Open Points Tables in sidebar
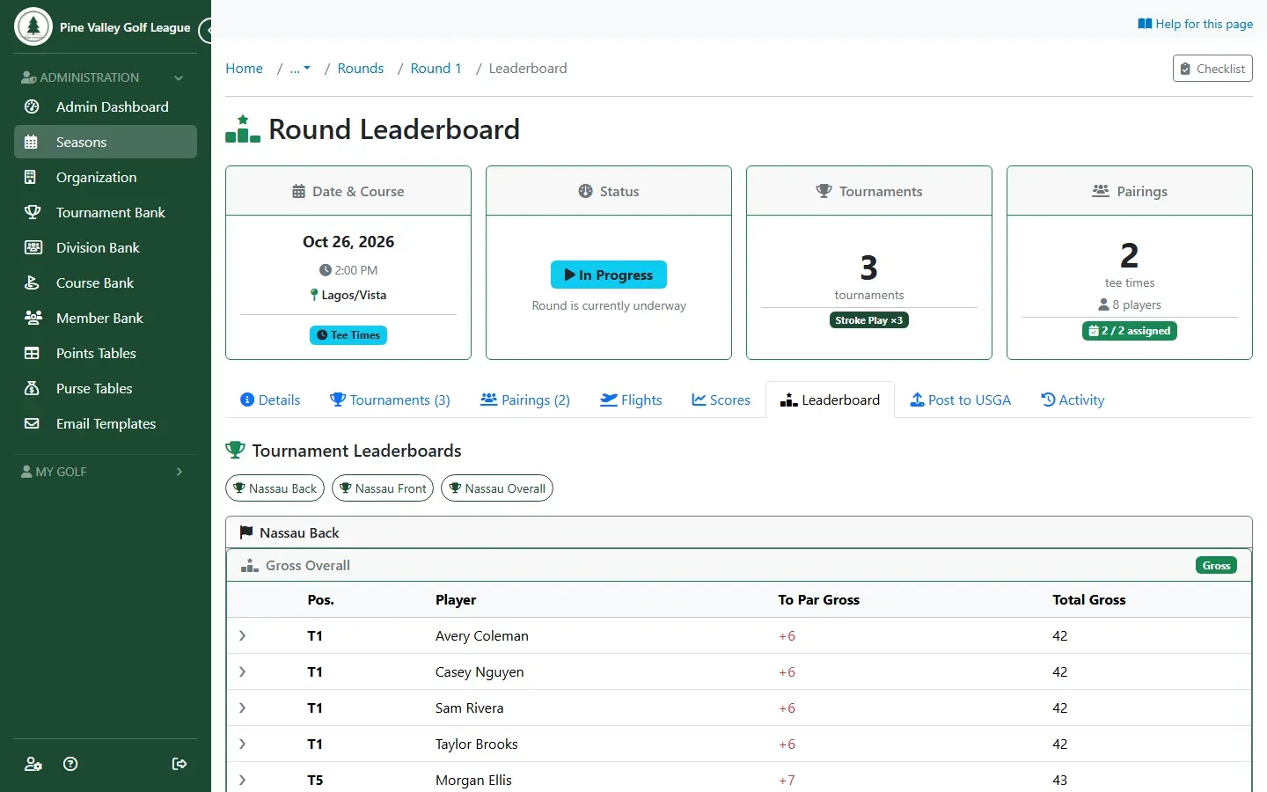Image resolution: width=1267 pixels, height=792 pixels. 106,353
